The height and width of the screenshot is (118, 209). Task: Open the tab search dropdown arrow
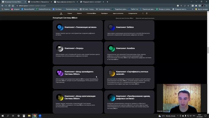click(x=191, y=2)
